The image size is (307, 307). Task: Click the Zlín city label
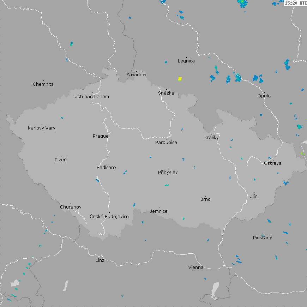pos(254,197)
